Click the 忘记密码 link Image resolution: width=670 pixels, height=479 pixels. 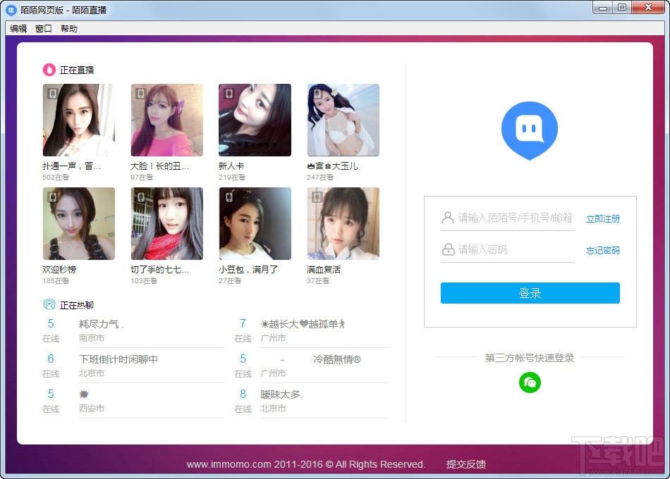click(x=602, y=250)
